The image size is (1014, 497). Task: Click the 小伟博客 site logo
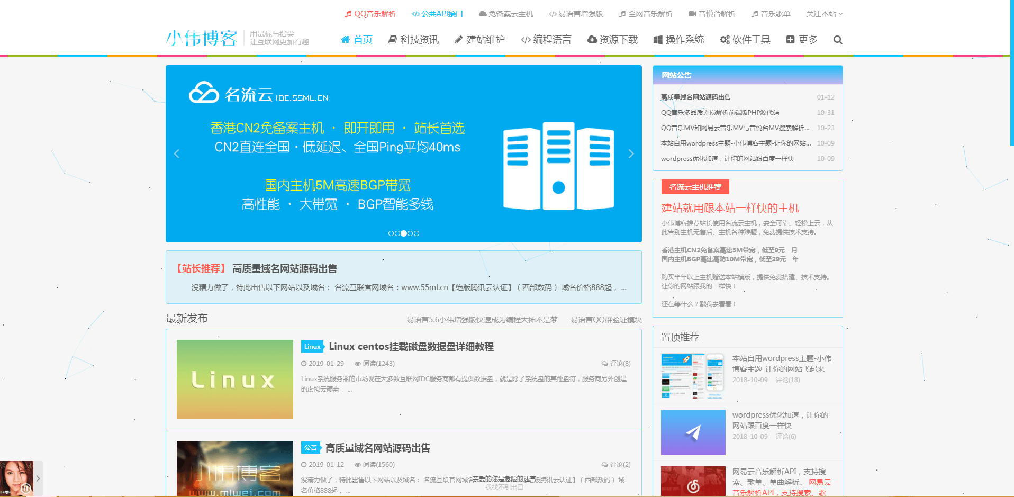[x=202, y=38]
